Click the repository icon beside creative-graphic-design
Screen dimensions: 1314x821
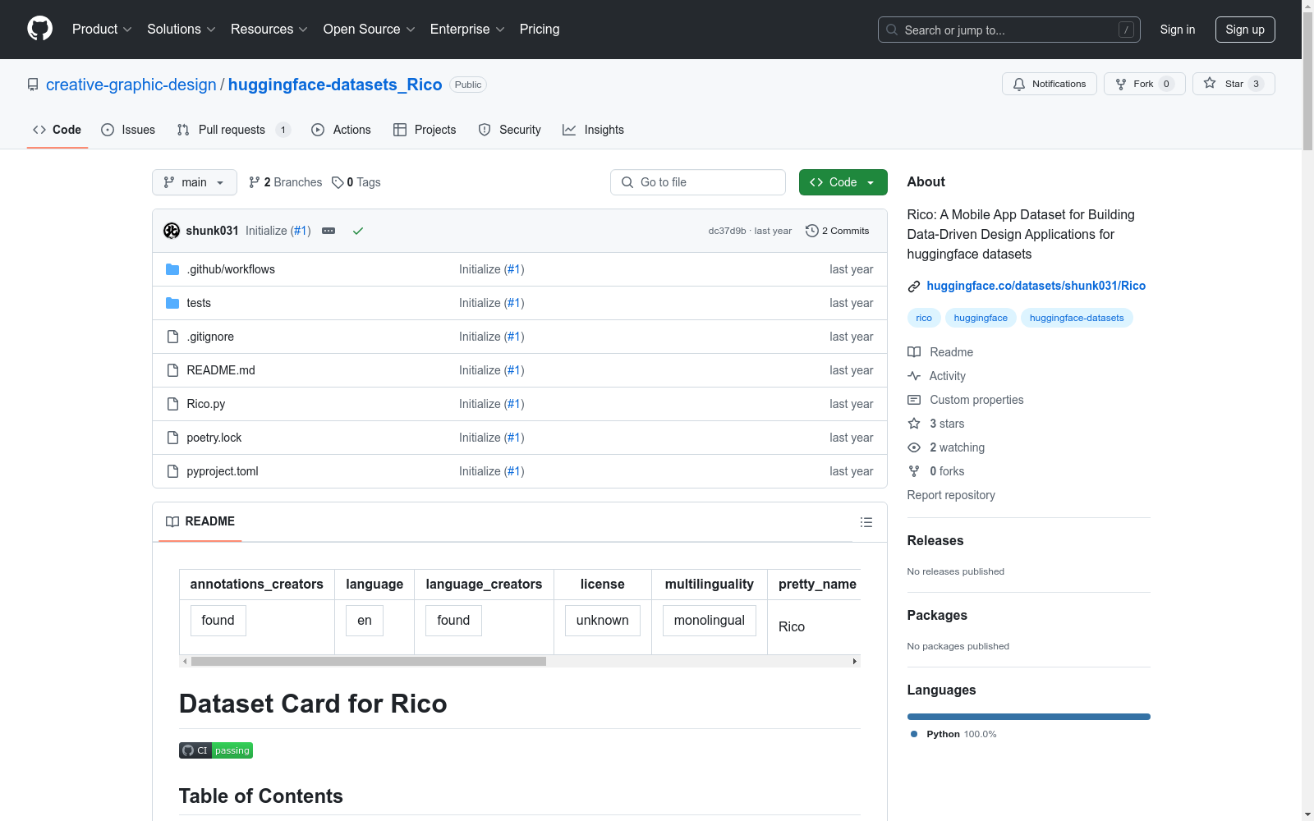(33, 85)
